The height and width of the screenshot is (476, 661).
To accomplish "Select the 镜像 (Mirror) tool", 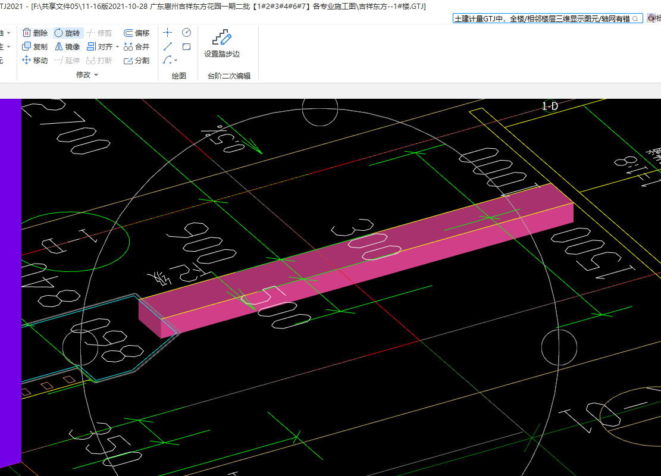I will 67,47.
